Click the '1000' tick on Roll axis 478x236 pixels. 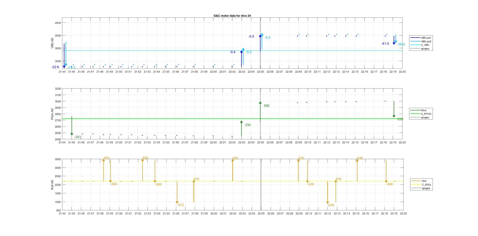(57, 202)
